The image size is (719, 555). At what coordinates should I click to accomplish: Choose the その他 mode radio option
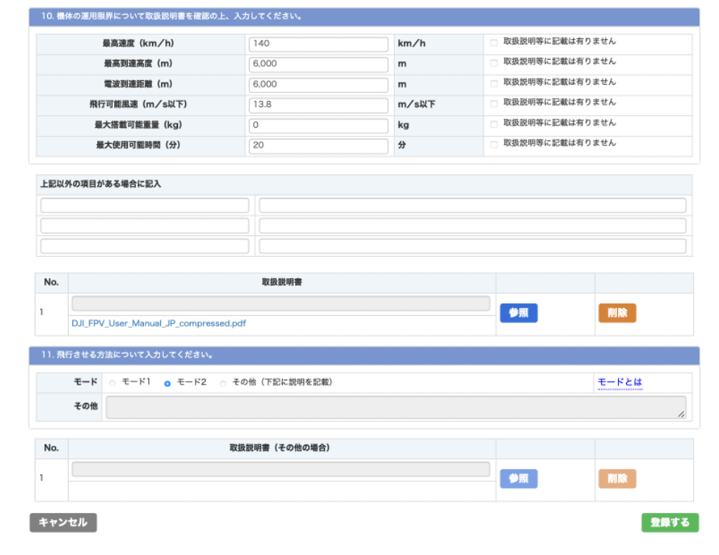point(223,384)
